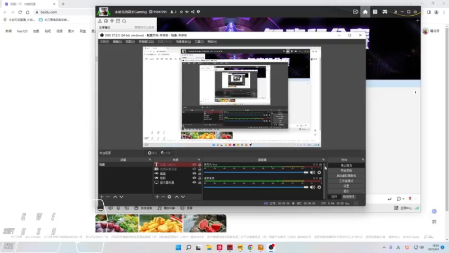Toggle visibility of the display capture source
The height and width of the screenshot is (253, 449).
tap(194, 182)
